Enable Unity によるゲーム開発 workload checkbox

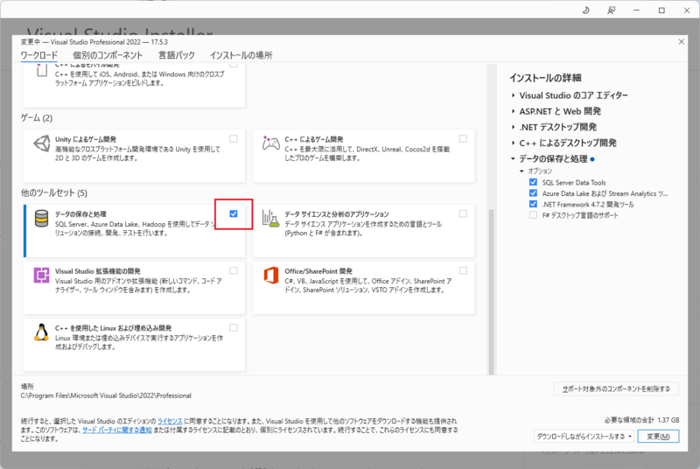tap(234, 139)
